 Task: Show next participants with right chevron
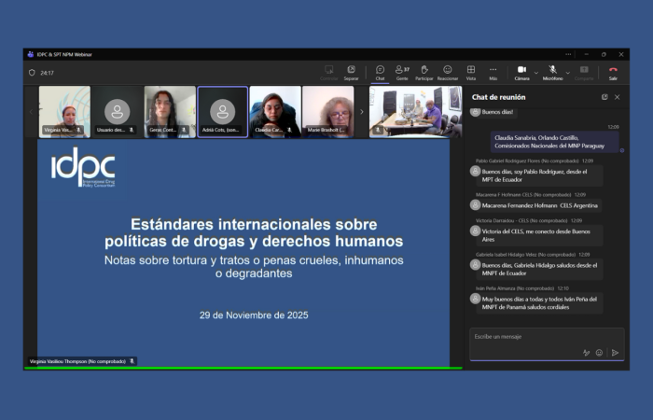[x=362, y=112]
